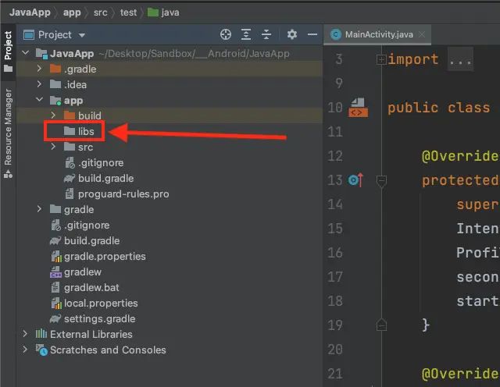The image size is (500, 387).
Task: Click the override gutter icon at line 13
Action: [x=355, y=180]
